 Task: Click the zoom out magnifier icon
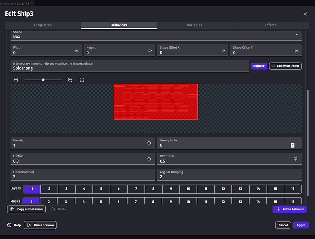16,80
